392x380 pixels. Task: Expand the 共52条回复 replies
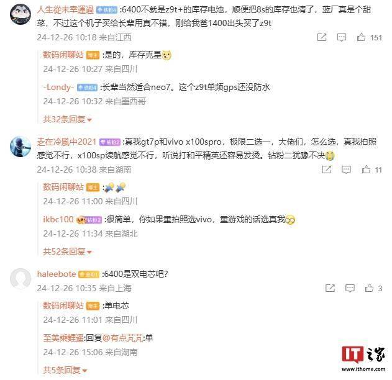(x=68, y=251)
